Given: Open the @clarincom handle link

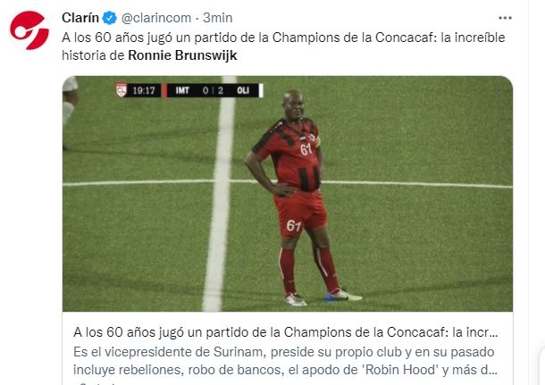Looking at the screenshot, I should tap(156, 18).
